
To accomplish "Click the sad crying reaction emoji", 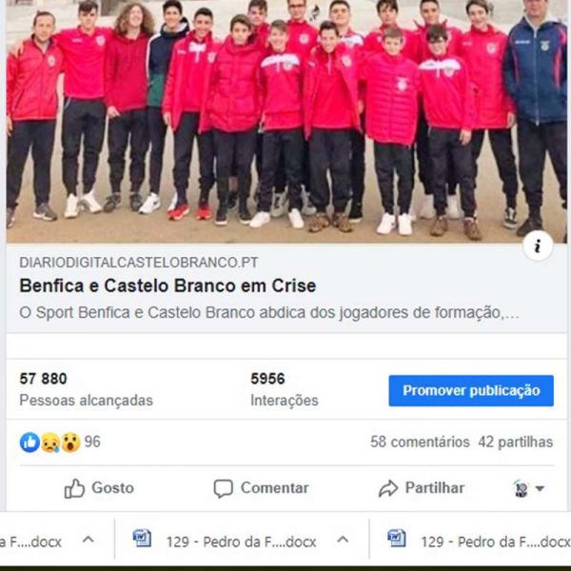I will click(x=50, y=443).
